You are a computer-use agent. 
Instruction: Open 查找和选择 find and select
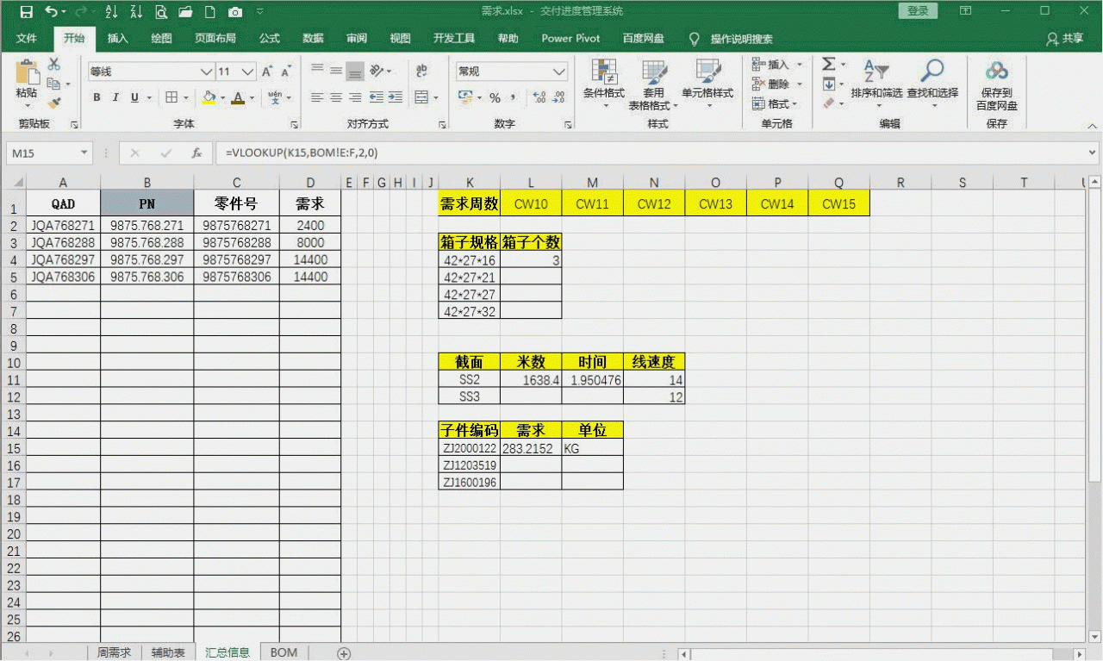[x=932, y=84]
